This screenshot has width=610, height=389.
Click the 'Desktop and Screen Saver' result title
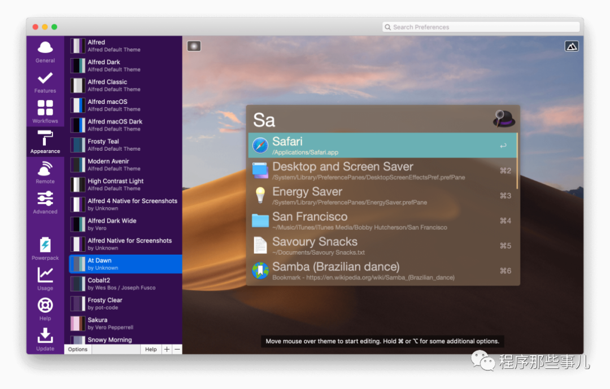tap(343, 167)
